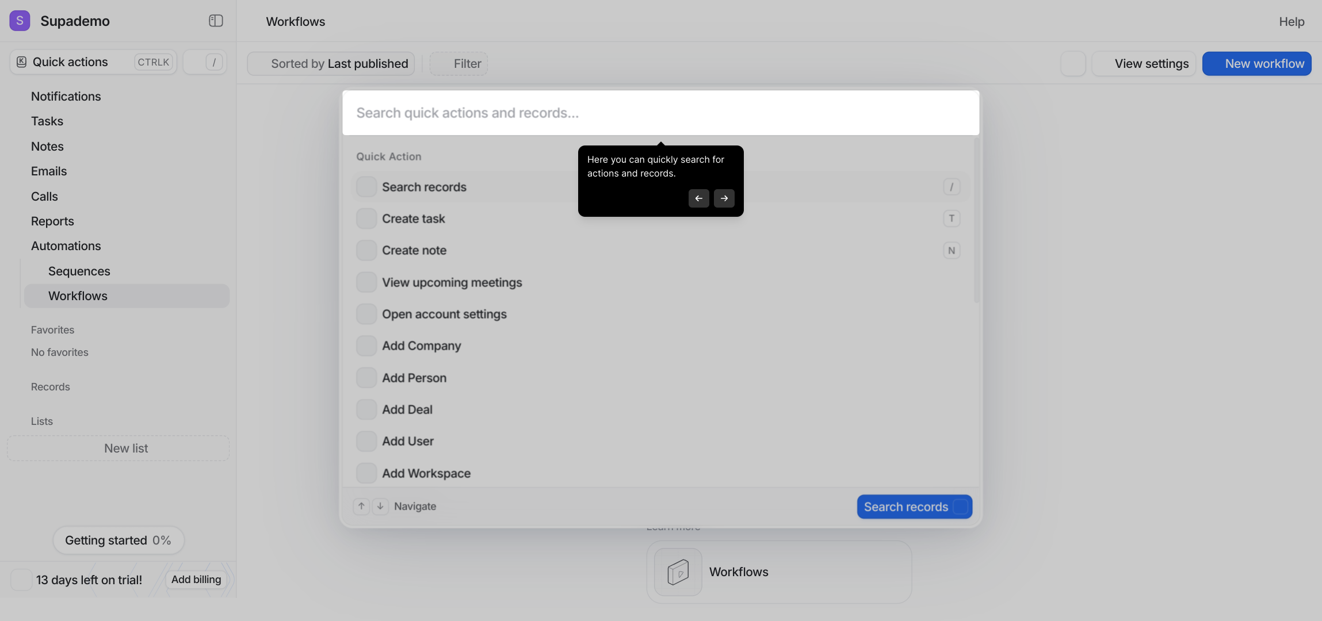This screenshot has width=1322, height=621.
Task: Open View settings menu
Action: click(x=1144, y=63)
